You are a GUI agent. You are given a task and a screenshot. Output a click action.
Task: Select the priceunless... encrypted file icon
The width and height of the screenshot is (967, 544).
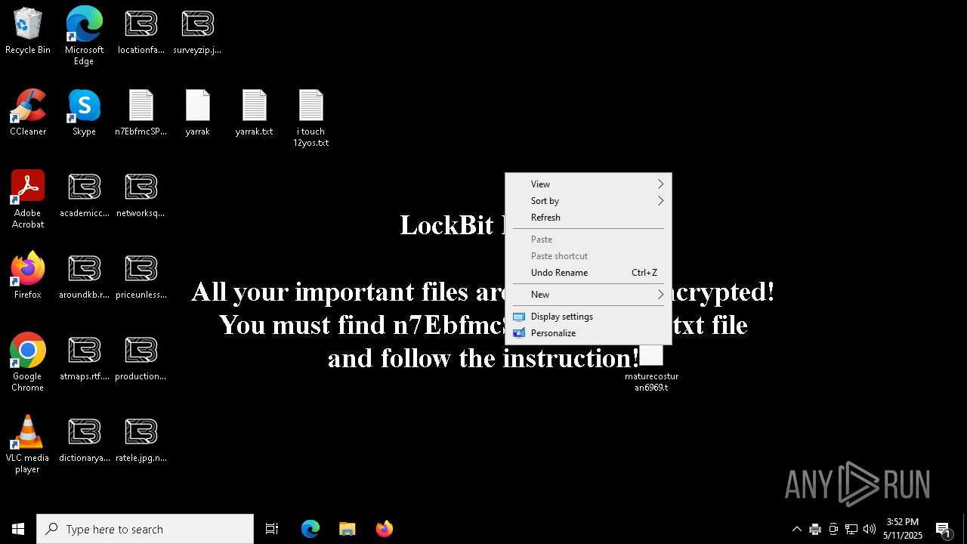click(141, 277)
